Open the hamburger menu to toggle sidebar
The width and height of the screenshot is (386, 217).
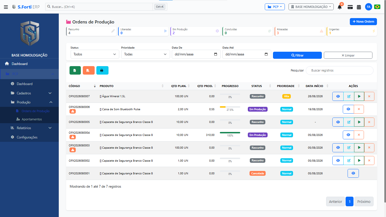[6, 7]
